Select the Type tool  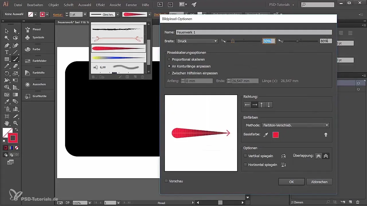click(7, 52)
